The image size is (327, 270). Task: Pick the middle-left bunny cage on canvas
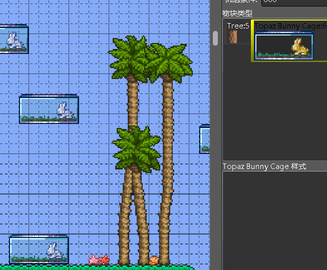coord(49,109)
